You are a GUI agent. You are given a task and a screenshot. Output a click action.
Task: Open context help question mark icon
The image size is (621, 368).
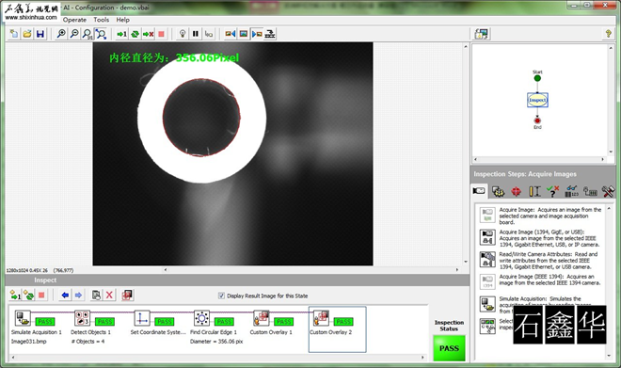click(x=608, y=34)
